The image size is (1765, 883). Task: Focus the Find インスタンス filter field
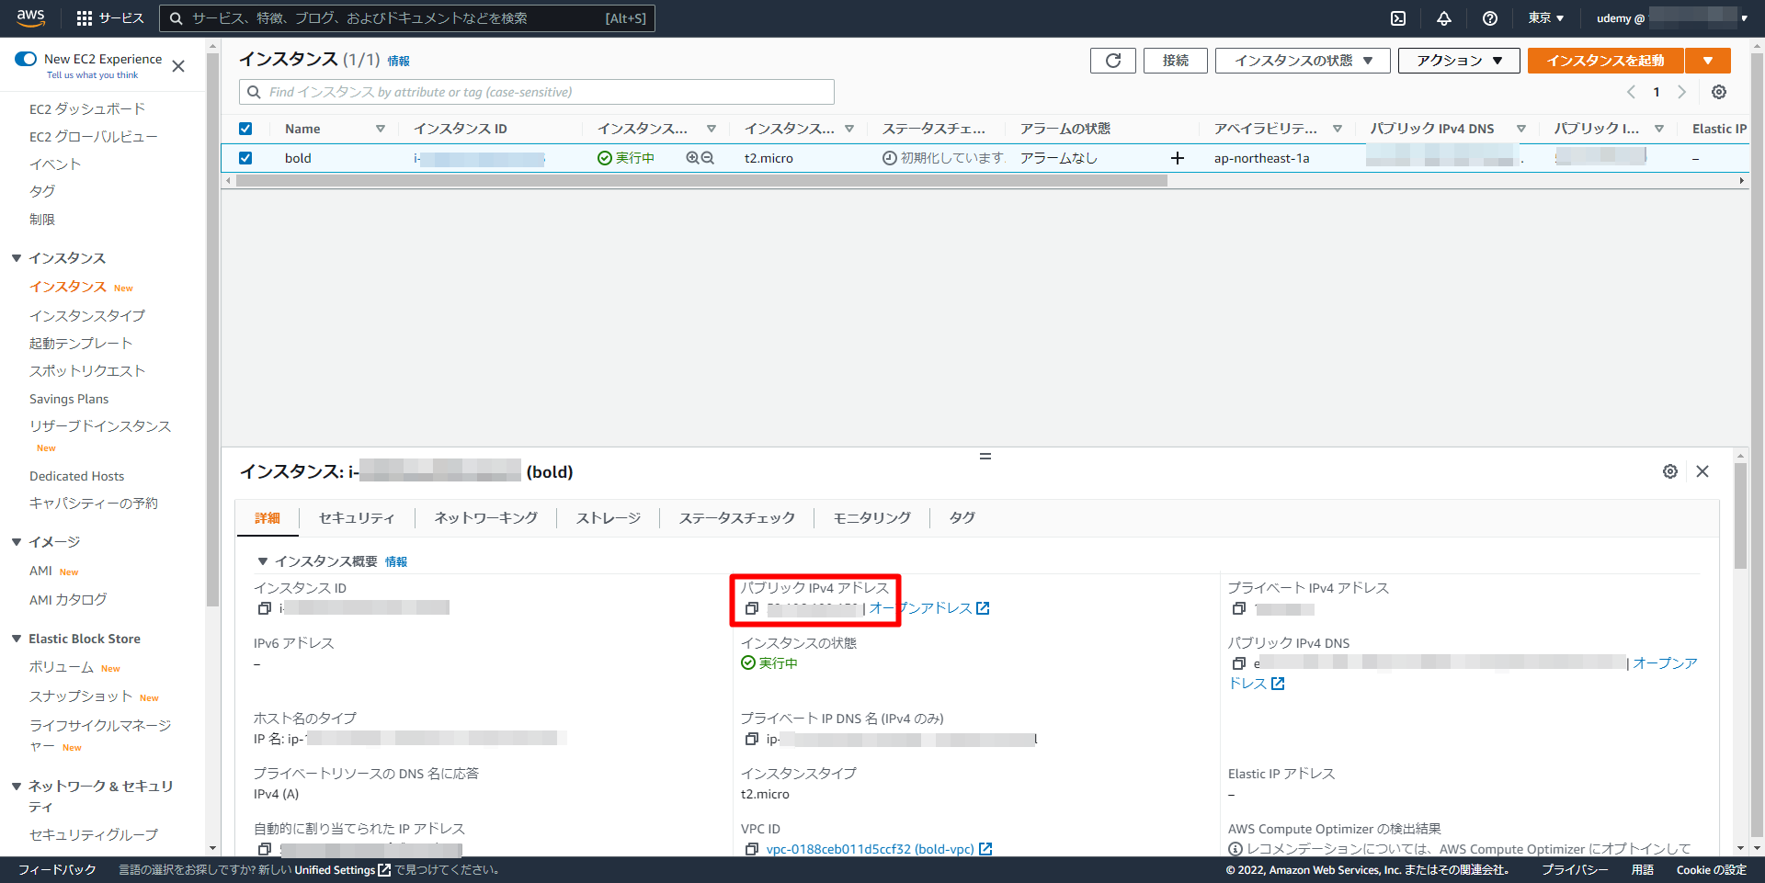tap(537, 92)
